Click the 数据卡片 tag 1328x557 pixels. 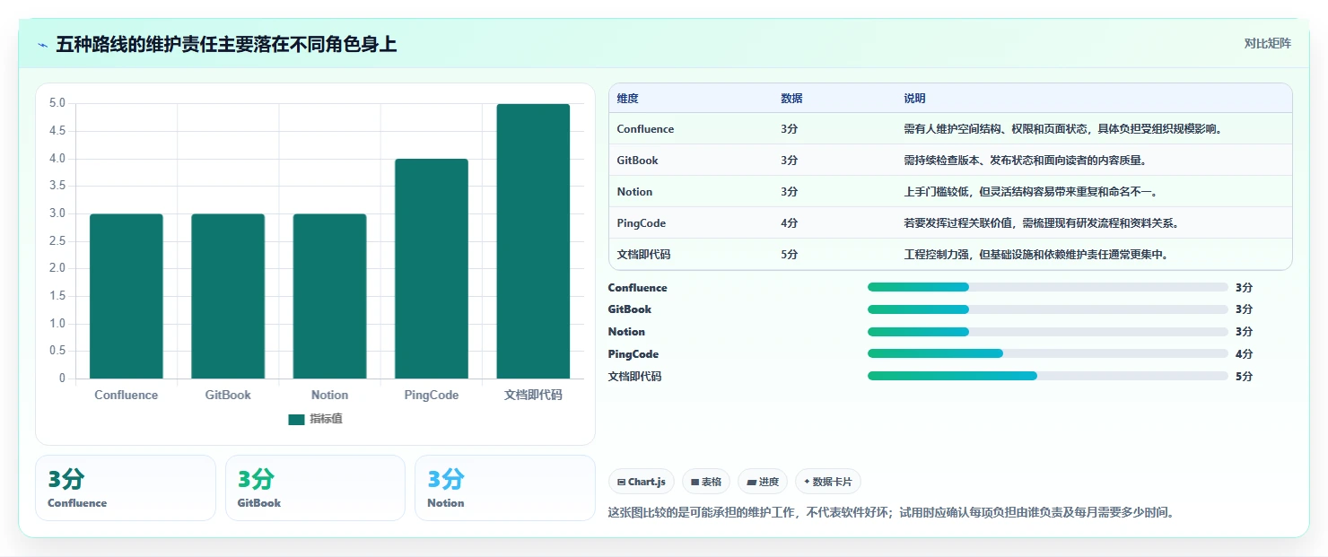point(827,482)
